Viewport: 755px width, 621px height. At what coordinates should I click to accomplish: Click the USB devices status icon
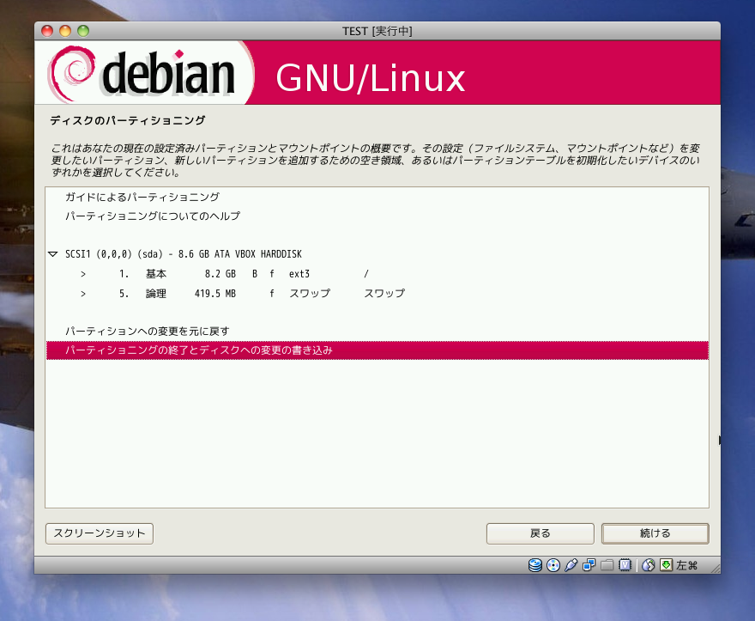coord(571,565)
